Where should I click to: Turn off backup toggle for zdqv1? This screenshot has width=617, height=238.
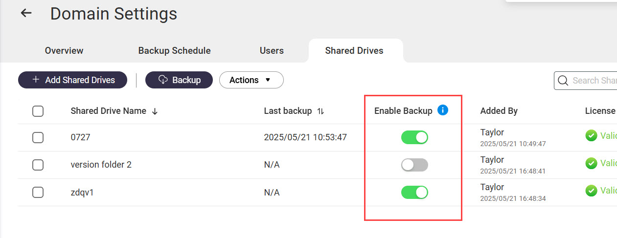tap(414, 193)
